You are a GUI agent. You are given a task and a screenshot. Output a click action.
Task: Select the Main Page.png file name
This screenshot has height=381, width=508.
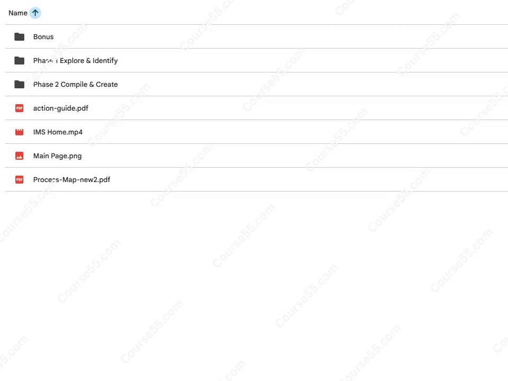click(57, 156)
